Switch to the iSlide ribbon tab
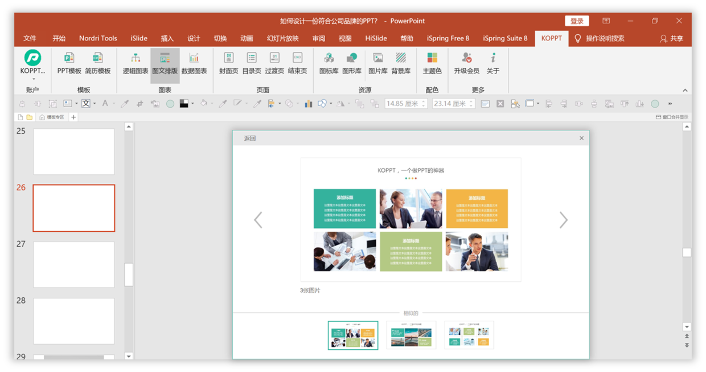The width and height of the screenshot is (706, 372). pos(139,39)
